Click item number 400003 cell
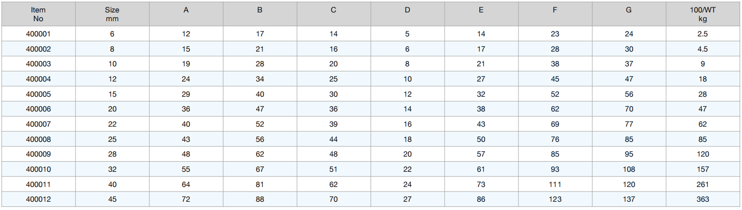 (x=38, y=64)
